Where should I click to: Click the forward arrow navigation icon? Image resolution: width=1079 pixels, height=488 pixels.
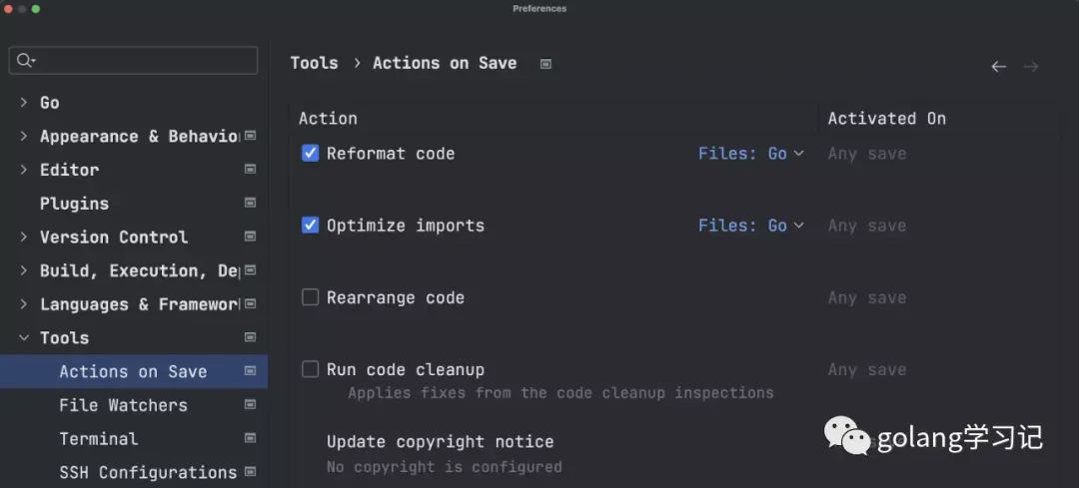[1031, 67]
